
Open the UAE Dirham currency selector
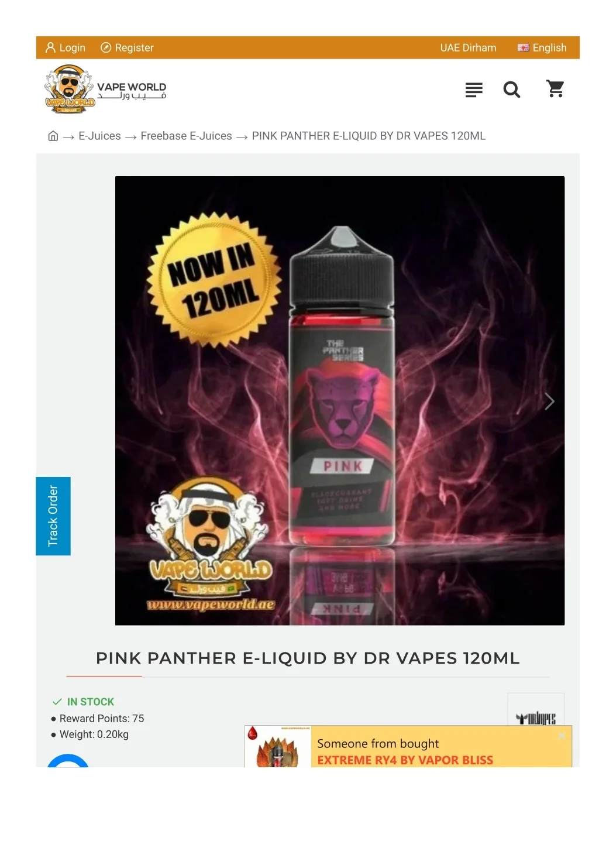(x=468, y=47)
